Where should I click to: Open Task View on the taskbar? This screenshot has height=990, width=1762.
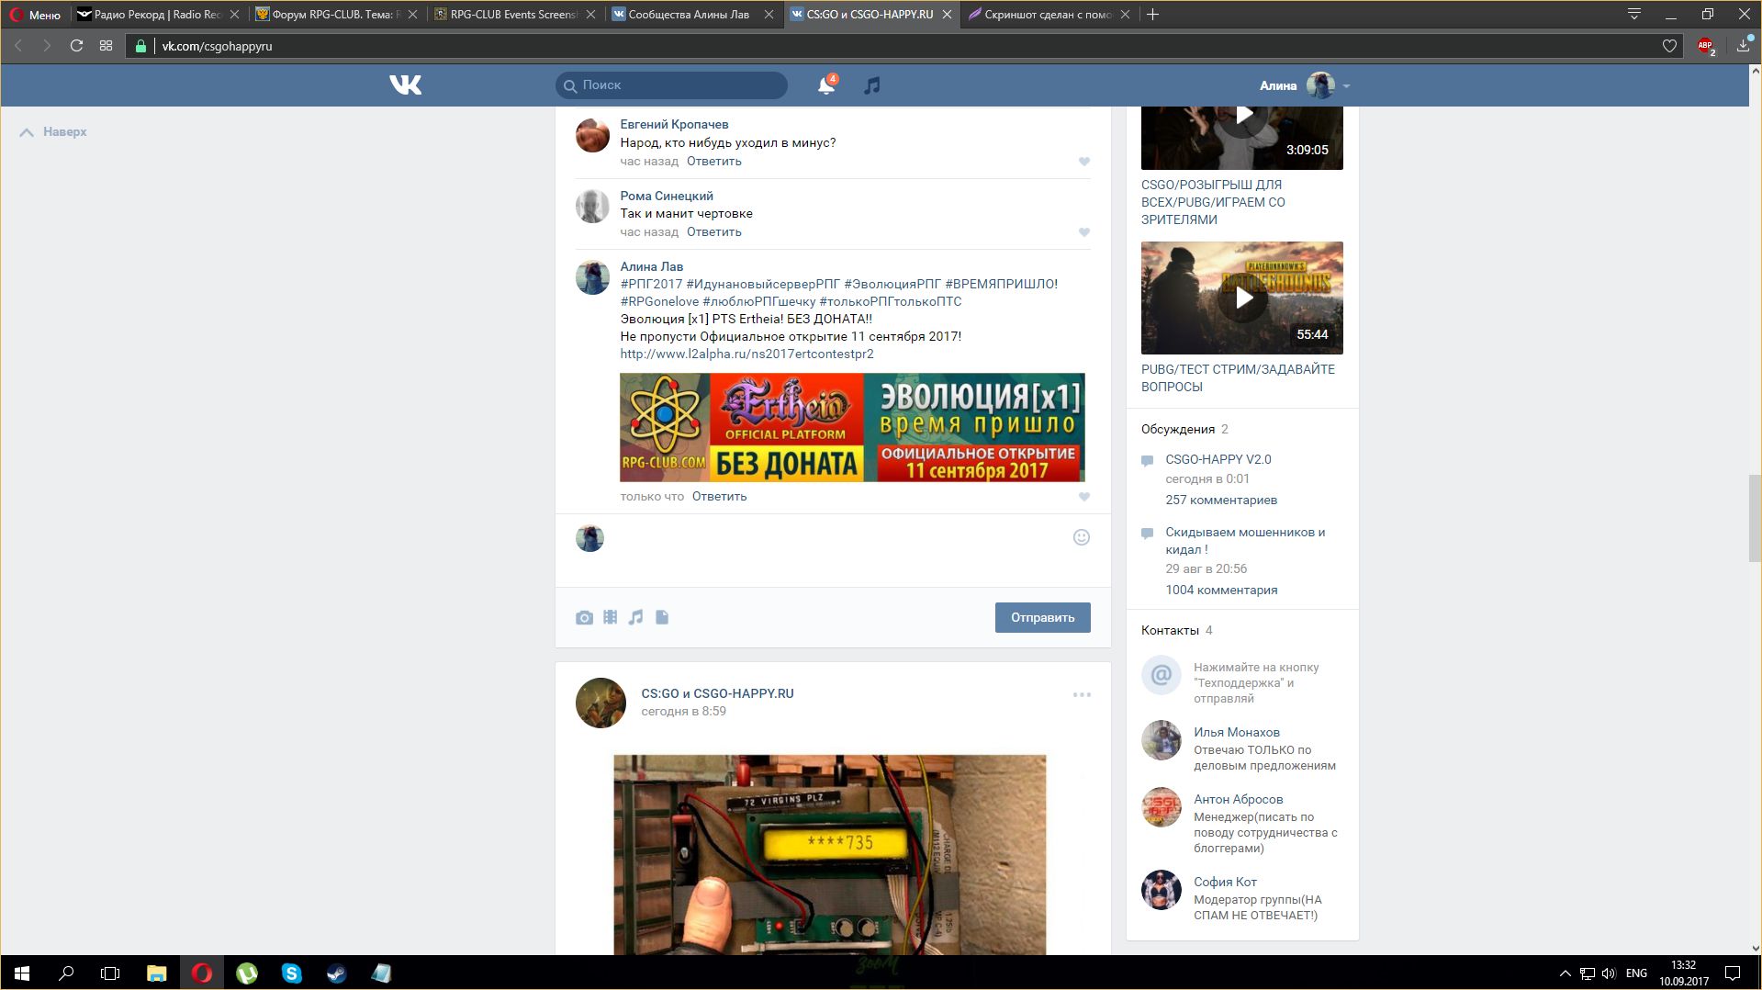click(110, 973)
